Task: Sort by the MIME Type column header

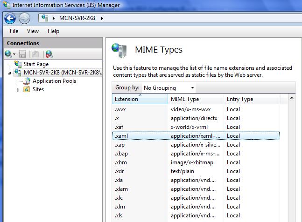Action: [196, 99]
